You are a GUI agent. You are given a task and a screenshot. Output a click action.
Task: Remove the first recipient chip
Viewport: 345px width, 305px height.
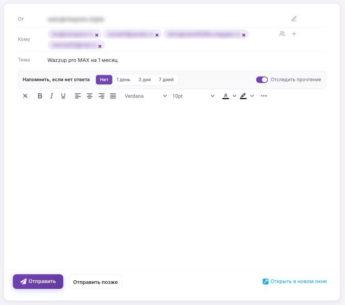[97, 35]
